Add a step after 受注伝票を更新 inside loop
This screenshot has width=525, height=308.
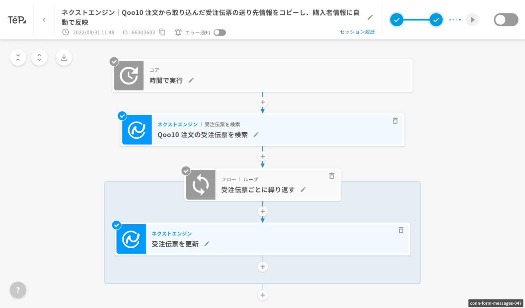(262, 267)
